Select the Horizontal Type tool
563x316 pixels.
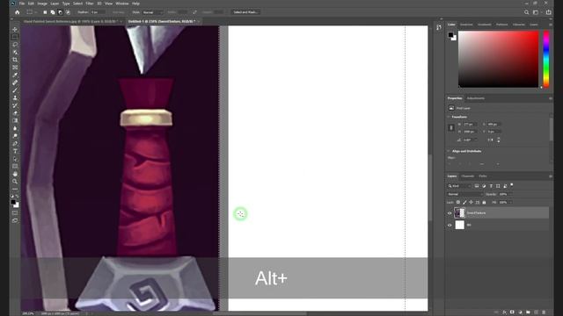[x=15, y=151]
